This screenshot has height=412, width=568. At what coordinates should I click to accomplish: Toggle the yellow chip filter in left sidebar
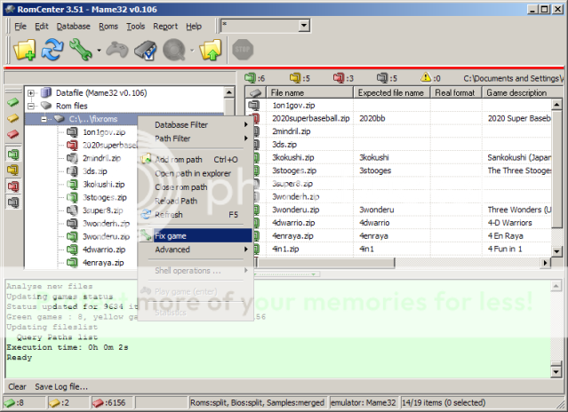pyautogui.click(x=12, y=118)
